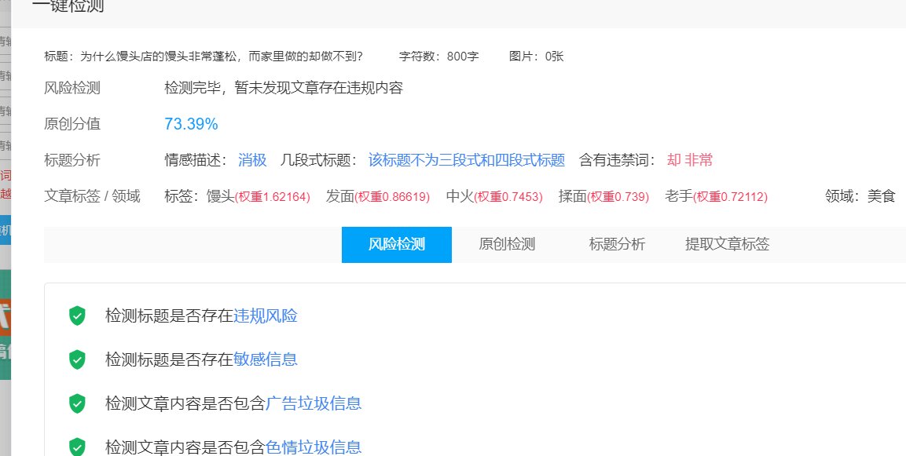
Task: Click the tag 老手 with weight 0.72112
Action: pos(716,197)
